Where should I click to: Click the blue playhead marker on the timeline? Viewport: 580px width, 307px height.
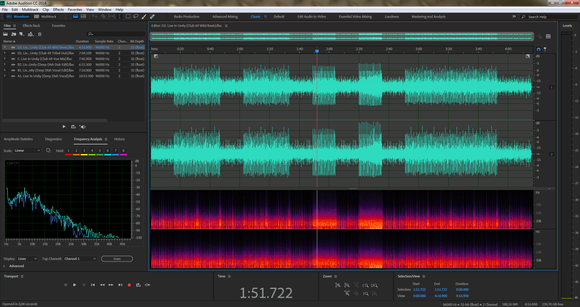click(317, 51)
